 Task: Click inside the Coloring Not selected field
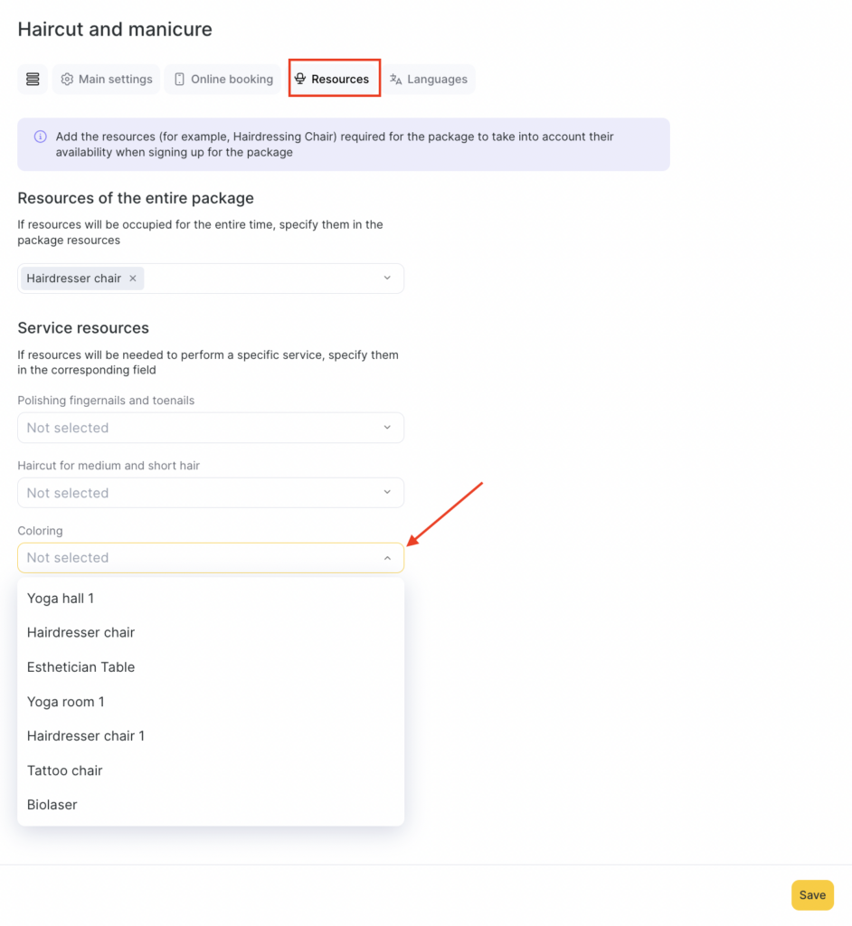pos(181,558)
